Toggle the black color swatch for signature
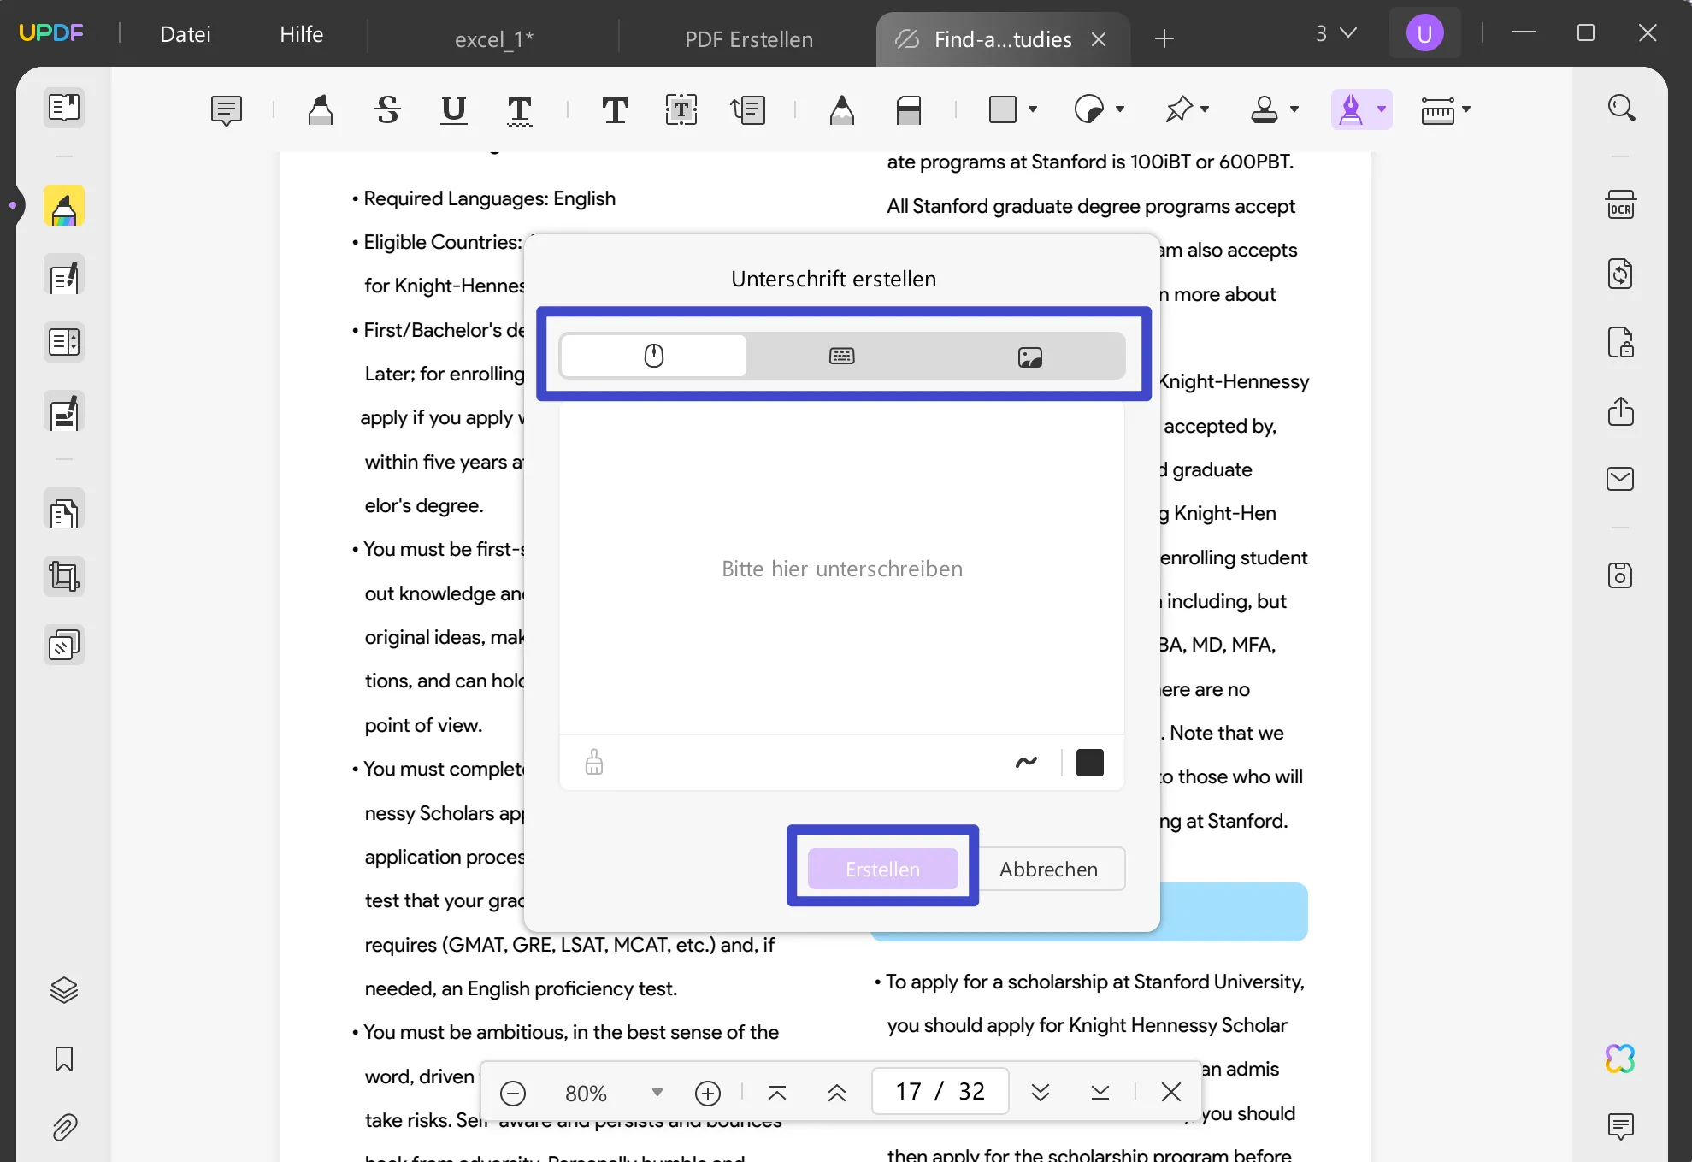This screenshot has width=1692, height=1162. tap(1090, 761)
